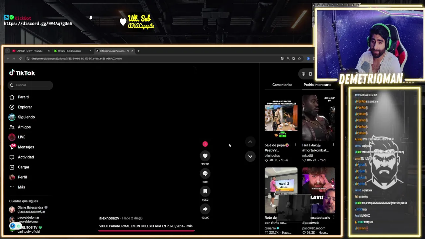
Task: Open options for #pacoweb video
Action: point(333,218)
